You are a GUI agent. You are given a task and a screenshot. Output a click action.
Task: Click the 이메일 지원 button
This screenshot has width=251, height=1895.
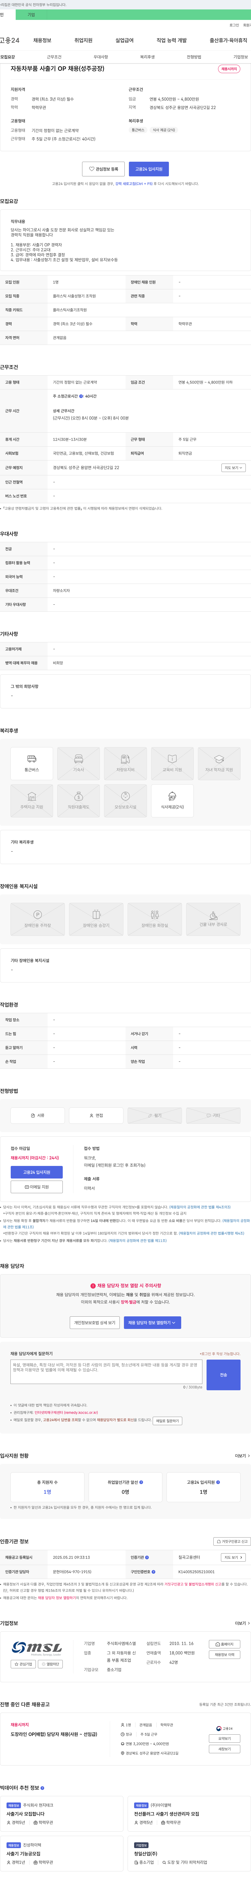(37, 1187)
